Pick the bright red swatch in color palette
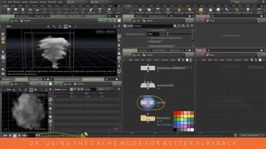Screen dimensions: 266x149 coord(178,113)
